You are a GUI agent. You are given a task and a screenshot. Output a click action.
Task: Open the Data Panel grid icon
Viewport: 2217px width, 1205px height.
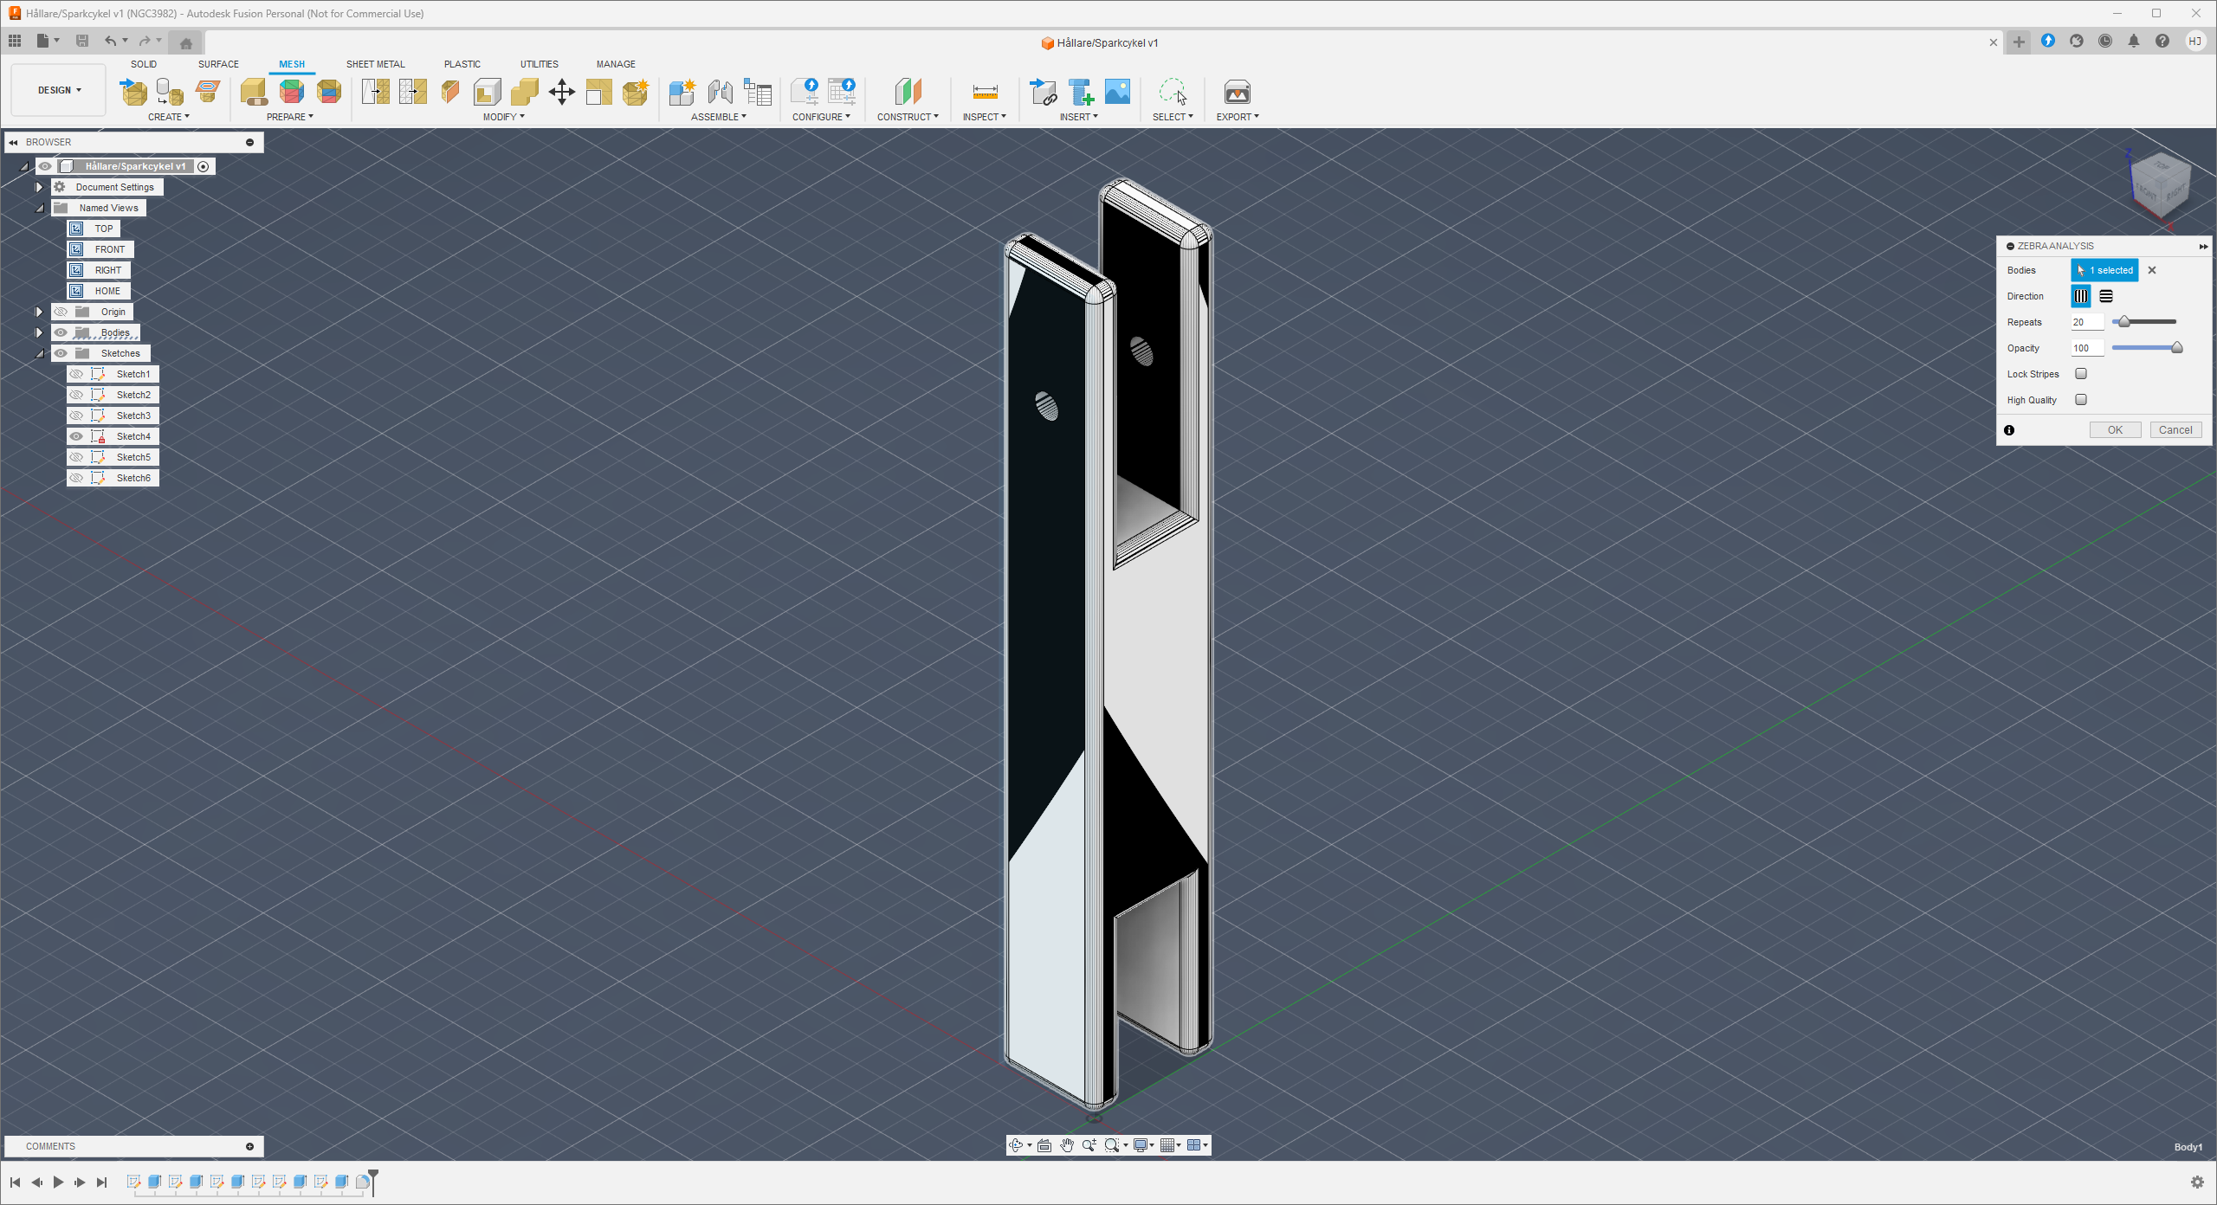(x=15, y=41)
